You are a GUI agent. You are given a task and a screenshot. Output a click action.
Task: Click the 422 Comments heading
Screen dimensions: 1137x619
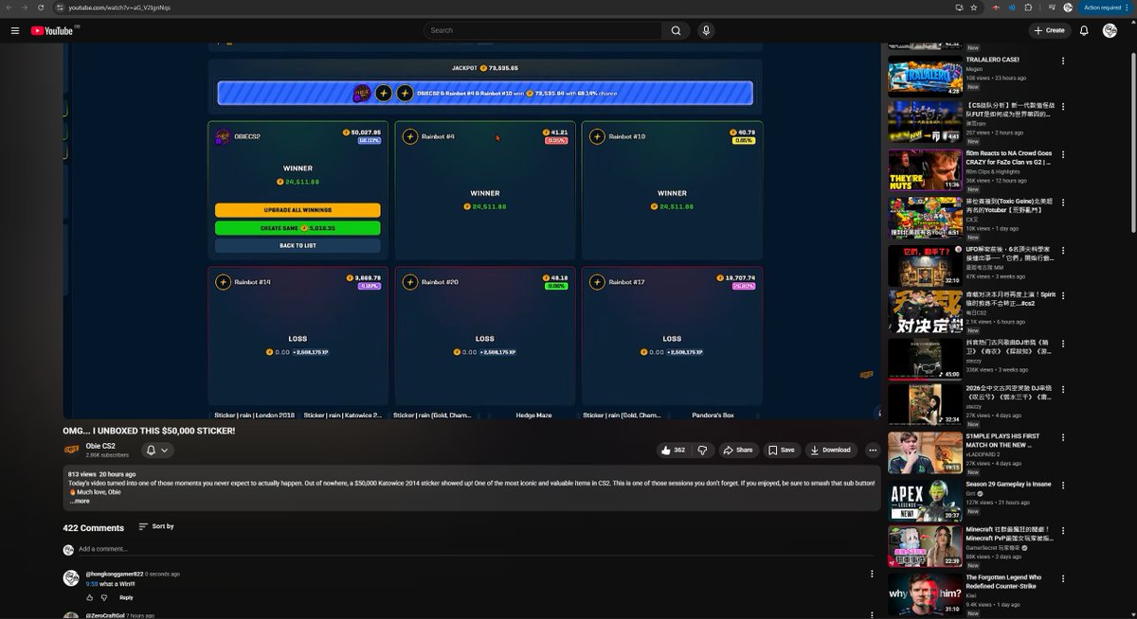point(93,527)
